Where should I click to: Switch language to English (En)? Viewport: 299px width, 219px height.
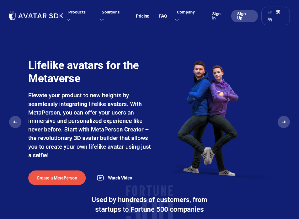pos(270,12)
